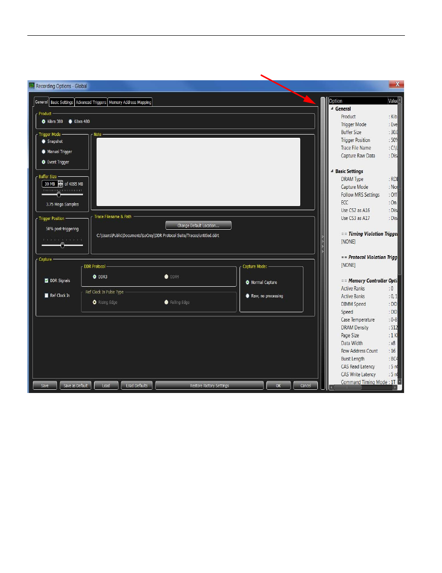Click the horizontal scrollbar left arrow
This screenshot has height=573, width=442.
coord(331,387)
